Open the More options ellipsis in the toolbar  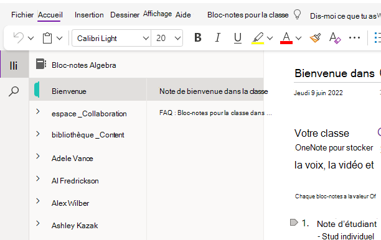click(354, 38)
